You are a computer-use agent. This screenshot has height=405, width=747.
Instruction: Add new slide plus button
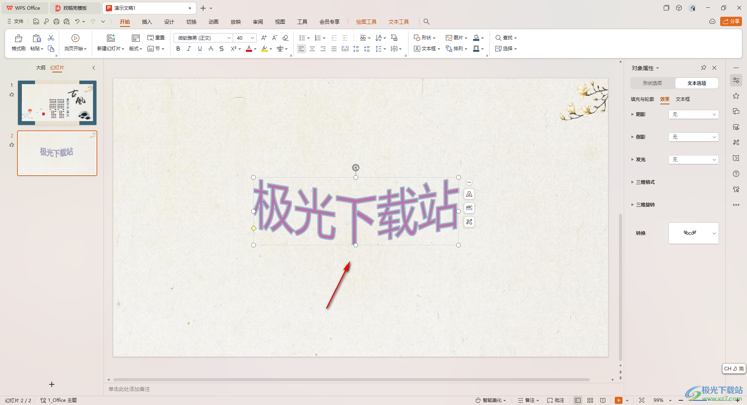(52, 384)
